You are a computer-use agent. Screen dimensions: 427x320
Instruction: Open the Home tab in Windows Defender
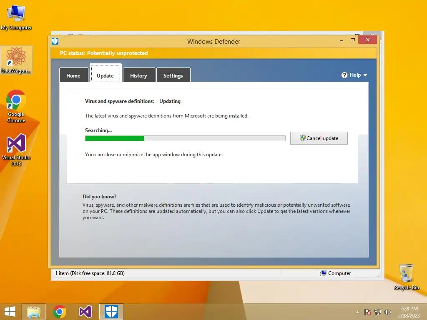tap(73, 75)
